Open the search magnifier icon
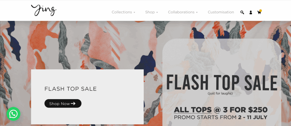This screenshot has width=291, height=126. coord(242,12)
